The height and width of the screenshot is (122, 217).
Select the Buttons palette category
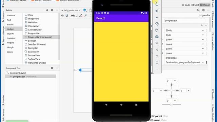pyautogui.click(x=11, y=24)
